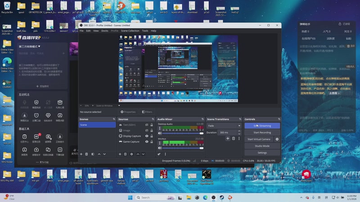The height and width of the screenshot is (202, 360).
Task: Zoom out the preview with the minus icon
Action: point(81,105)
